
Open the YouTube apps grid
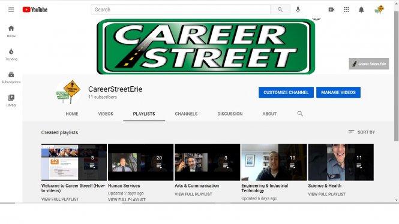pos(346,10)
